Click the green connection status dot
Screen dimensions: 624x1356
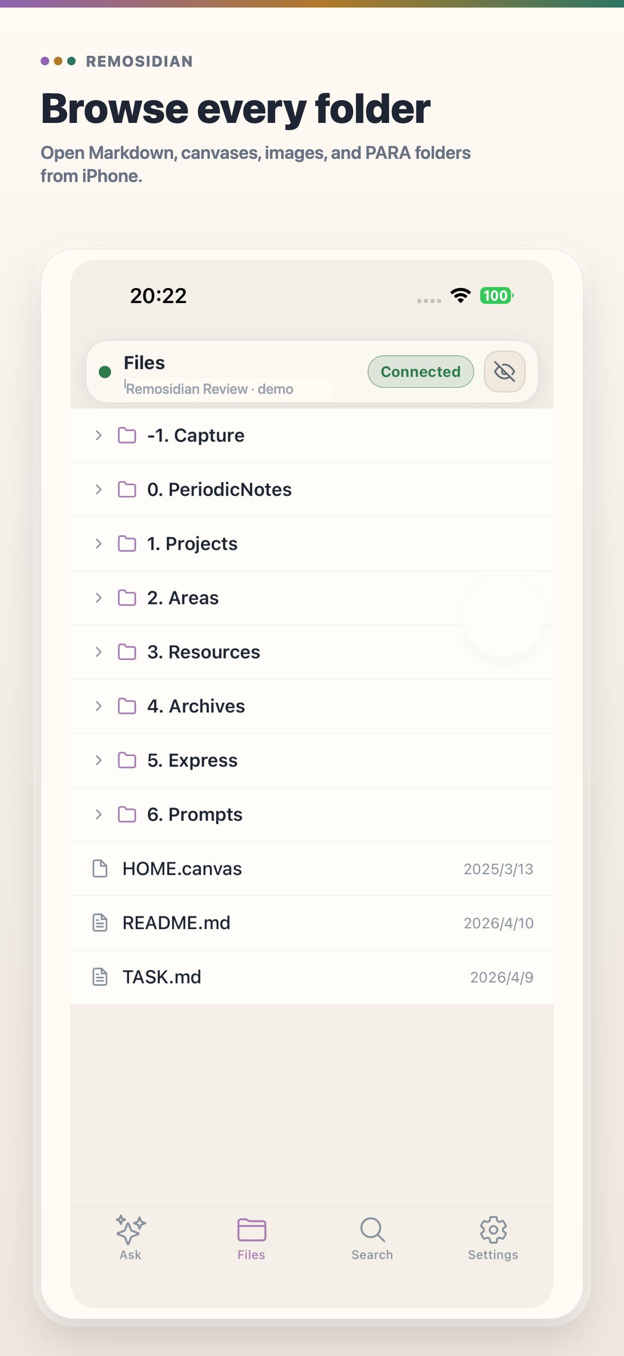tap(104, 372)
